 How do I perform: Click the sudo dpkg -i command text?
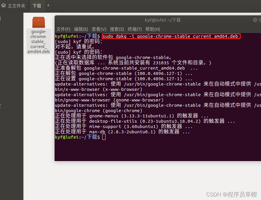click(x=170, y=36)
